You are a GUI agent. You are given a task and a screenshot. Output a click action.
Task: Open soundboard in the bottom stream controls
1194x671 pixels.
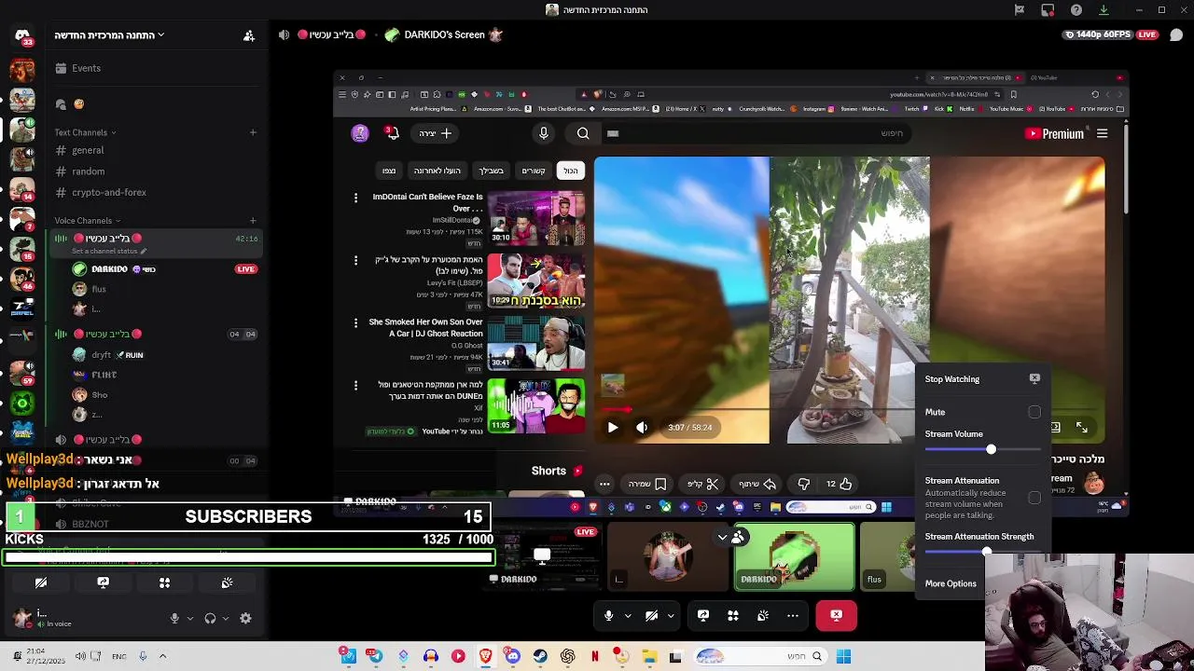(763, 615)
